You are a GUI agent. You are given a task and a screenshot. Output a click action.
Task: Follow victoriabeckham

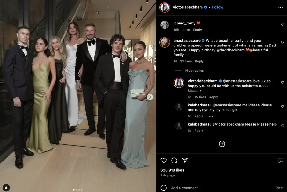217,7
